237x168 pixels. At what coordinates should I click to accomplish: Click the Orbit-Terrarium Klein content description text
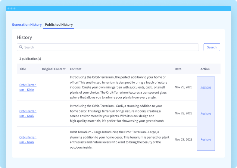[119, 87]
